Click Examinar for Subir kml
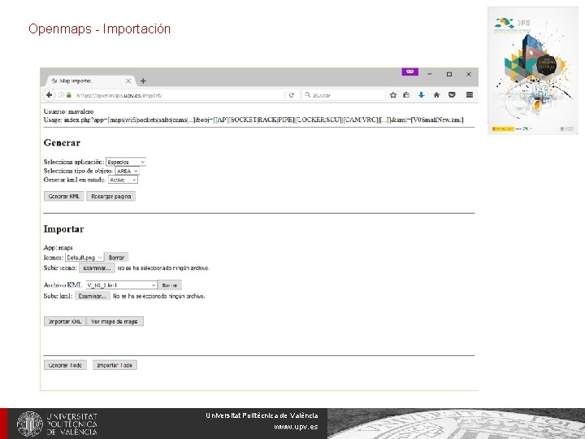Screen dimensions: 585x439 (x=92, y=296)
